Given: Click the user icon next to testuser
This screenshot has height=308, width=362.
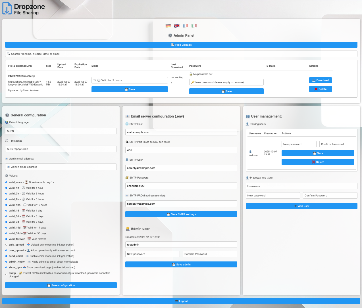Looking at the screenshot, I should pyautogui.click(x=251, y=152).
